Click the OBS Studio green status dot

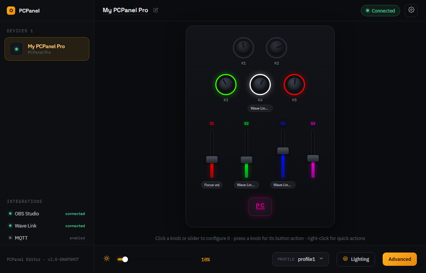tap(10, 213)
